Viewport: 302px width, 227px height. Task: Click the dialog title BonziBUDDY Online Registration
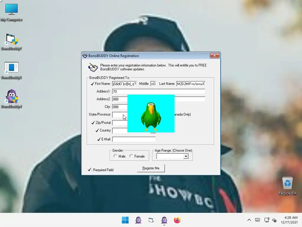pyautogui.click(x=114, y=56)
